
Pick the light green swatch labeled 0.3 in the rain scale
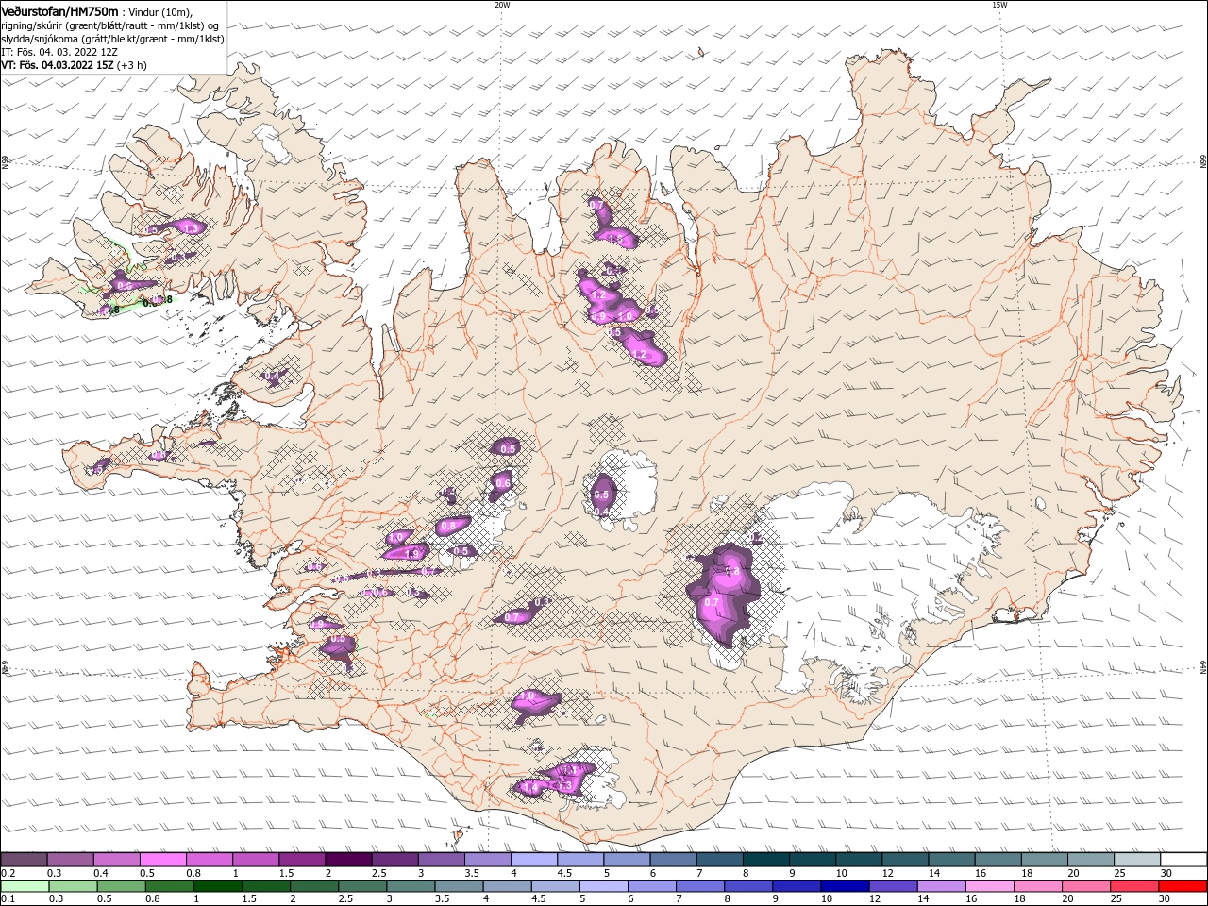click(x=72, y=886)
